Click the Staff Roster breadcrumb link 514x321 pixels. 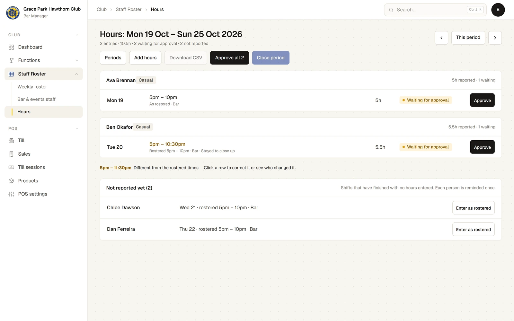click(x=128, y=10)
